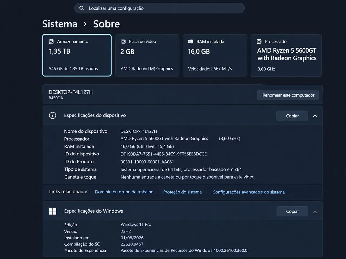Copy Windows specifications with Copiar
The image size is (346, 259).
click(x=292, y=212)
